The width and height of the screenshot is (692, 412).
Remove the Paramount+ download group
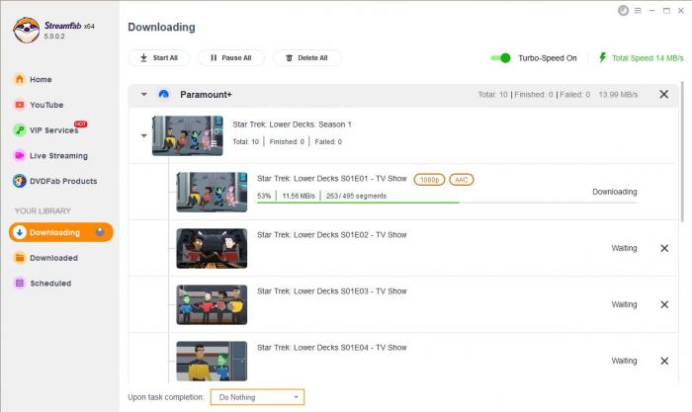click(663, 95)
